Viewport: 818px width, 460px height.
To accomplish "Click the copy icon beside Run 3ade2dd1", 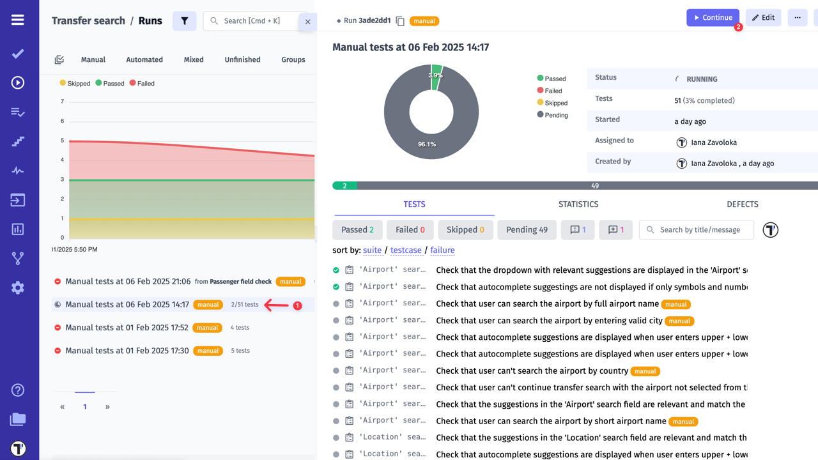I will pos(400,20).
